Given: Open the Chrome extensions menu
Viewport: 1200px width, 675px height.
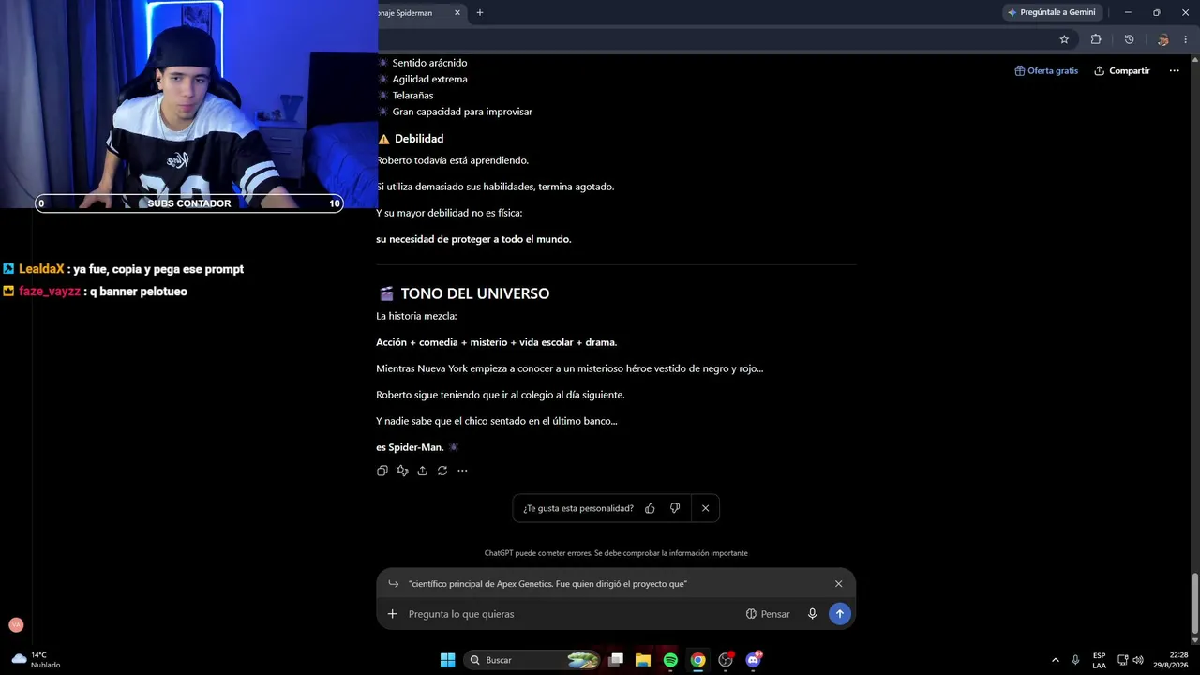Looking at the screenshot, I should point(1096,39).
